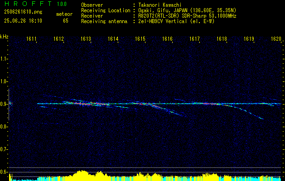285x181 pixels.
Task: Click the 1612 time axis marker
Action: coord(58,38)
